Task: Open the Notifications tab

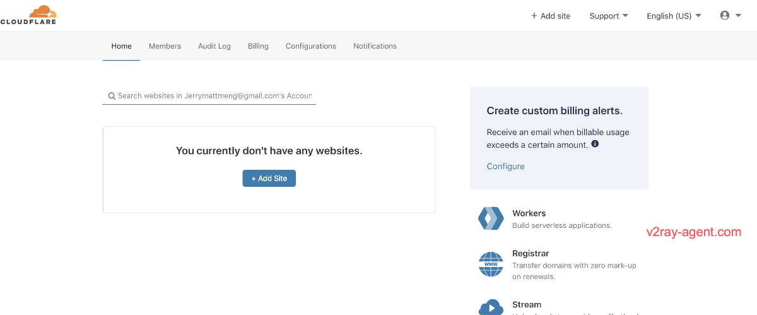Action: pyautogui.click(x=375, y=46)
